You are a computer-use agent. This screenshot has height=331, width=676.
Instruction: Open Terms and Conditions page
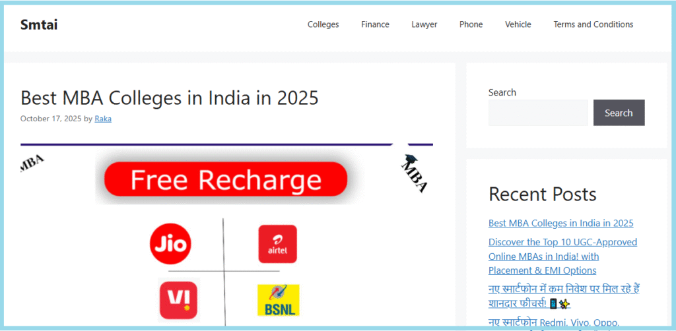[593, 24]
